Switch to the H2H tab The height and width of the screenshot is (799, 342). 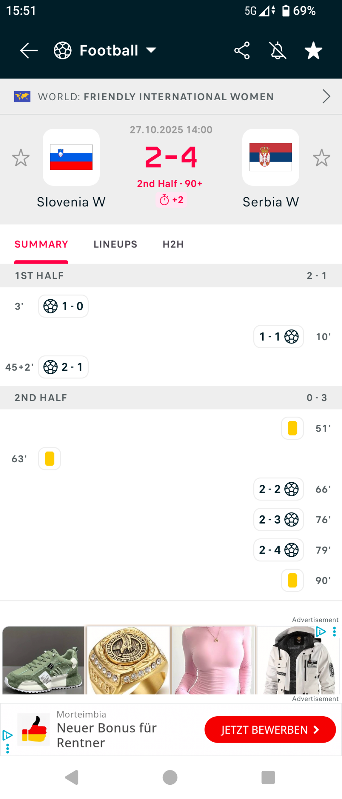(173, 244)
